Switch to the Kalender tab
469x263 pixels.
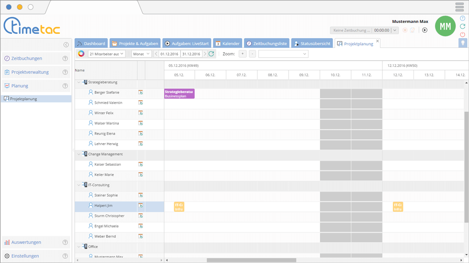[227, 43]
